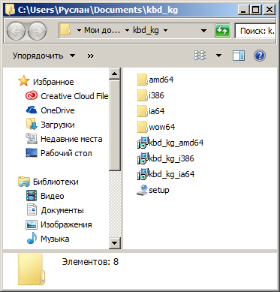The image size is (280, 292).
Task: Expand the arrow after kbd_kg in address
Action: click(165, 31)
